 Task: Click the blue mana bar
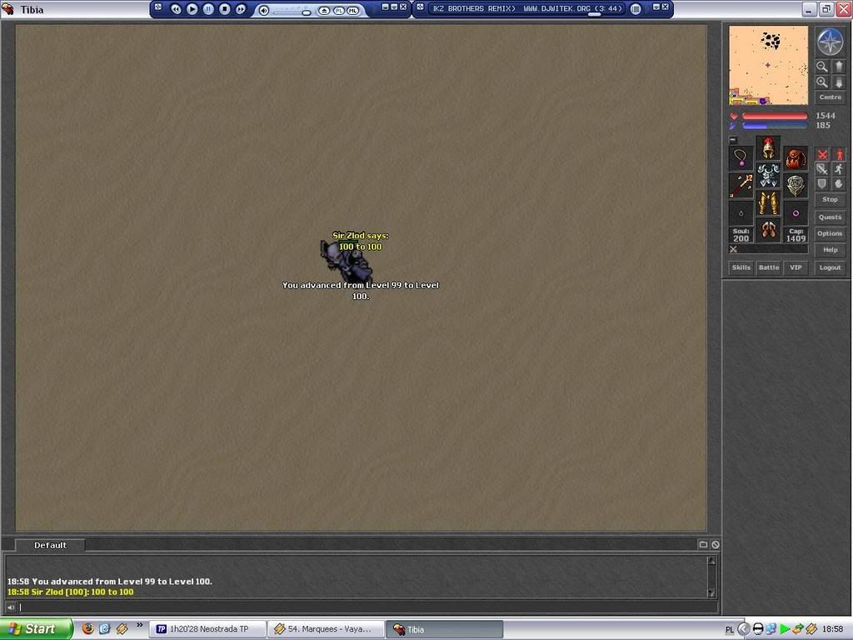775,126
